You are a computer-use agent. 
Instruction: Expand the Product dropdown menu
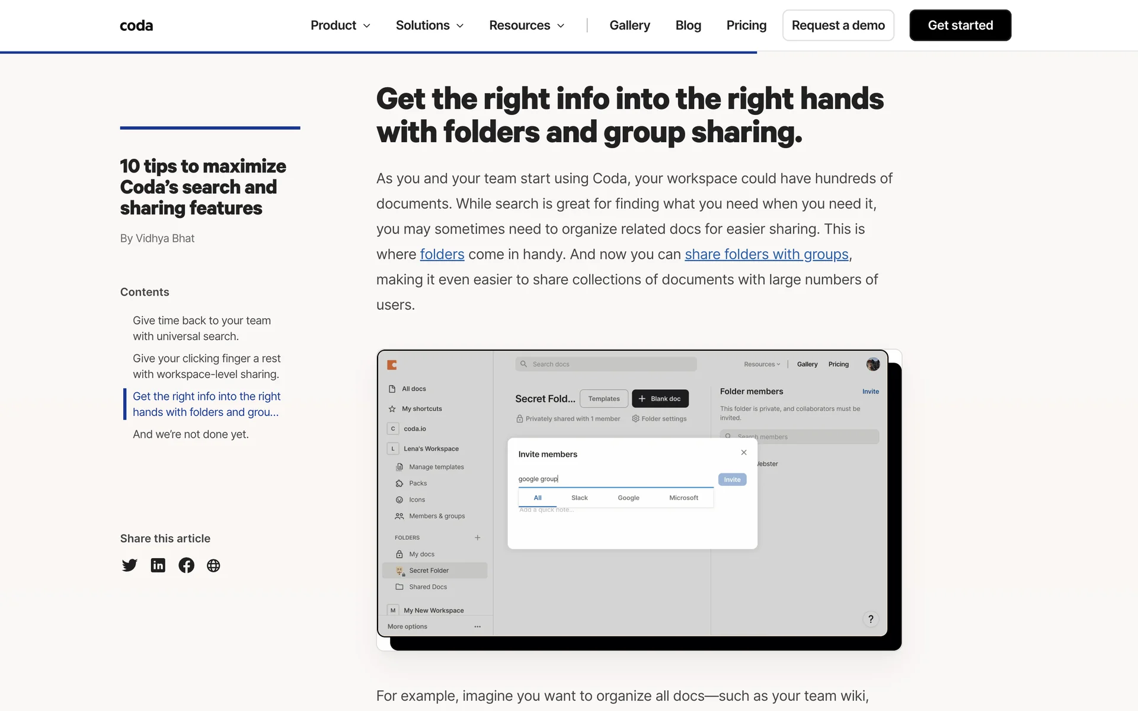tap(340, 25)
